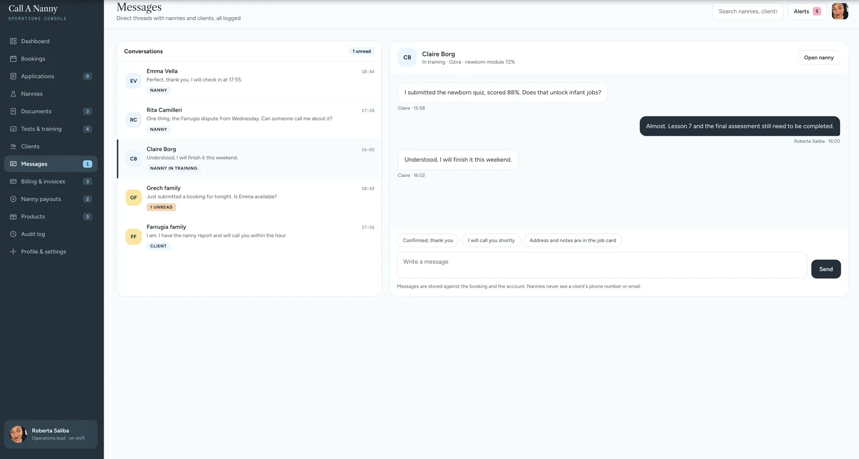Select the Claire Borg conversation row

[249, 159]
